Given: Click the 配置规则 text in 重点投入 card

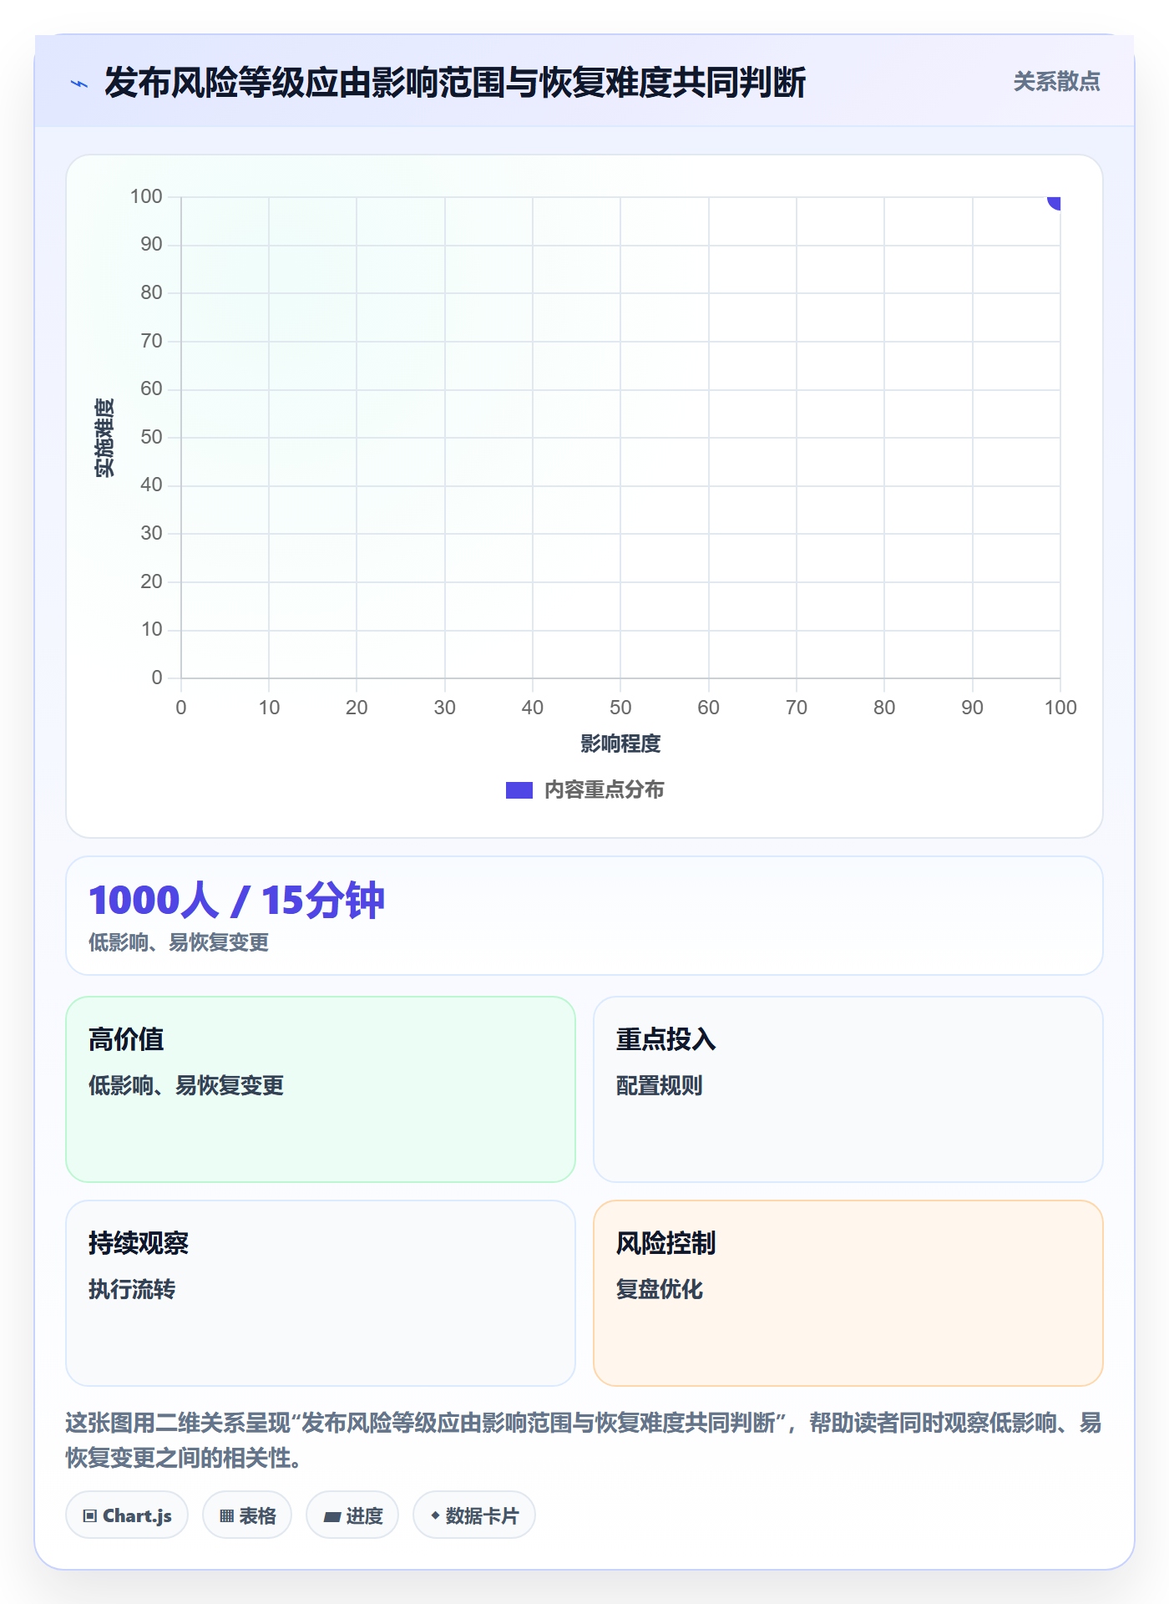Looking at the screenshot, I should (x=659, y=1085).
